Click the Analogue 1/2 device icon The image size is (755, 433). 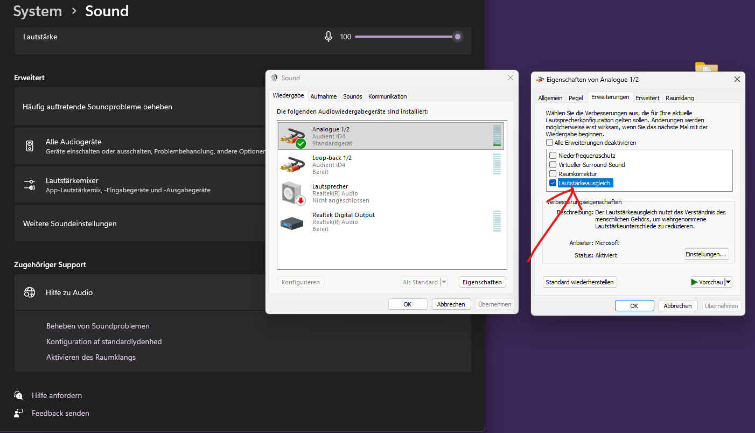[292, 137]
